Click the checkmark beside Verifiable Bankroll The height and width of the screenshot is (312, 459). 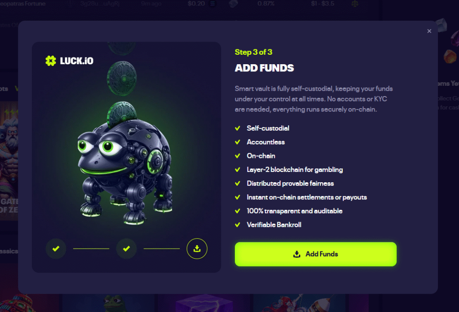tap(238, 224)
